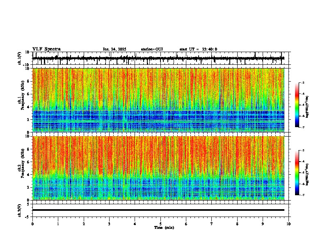This screenshot has height=251, width=325.
Task: Click the "6" kHz tick of ch.2 spectrogram
Action: point(29,162)
